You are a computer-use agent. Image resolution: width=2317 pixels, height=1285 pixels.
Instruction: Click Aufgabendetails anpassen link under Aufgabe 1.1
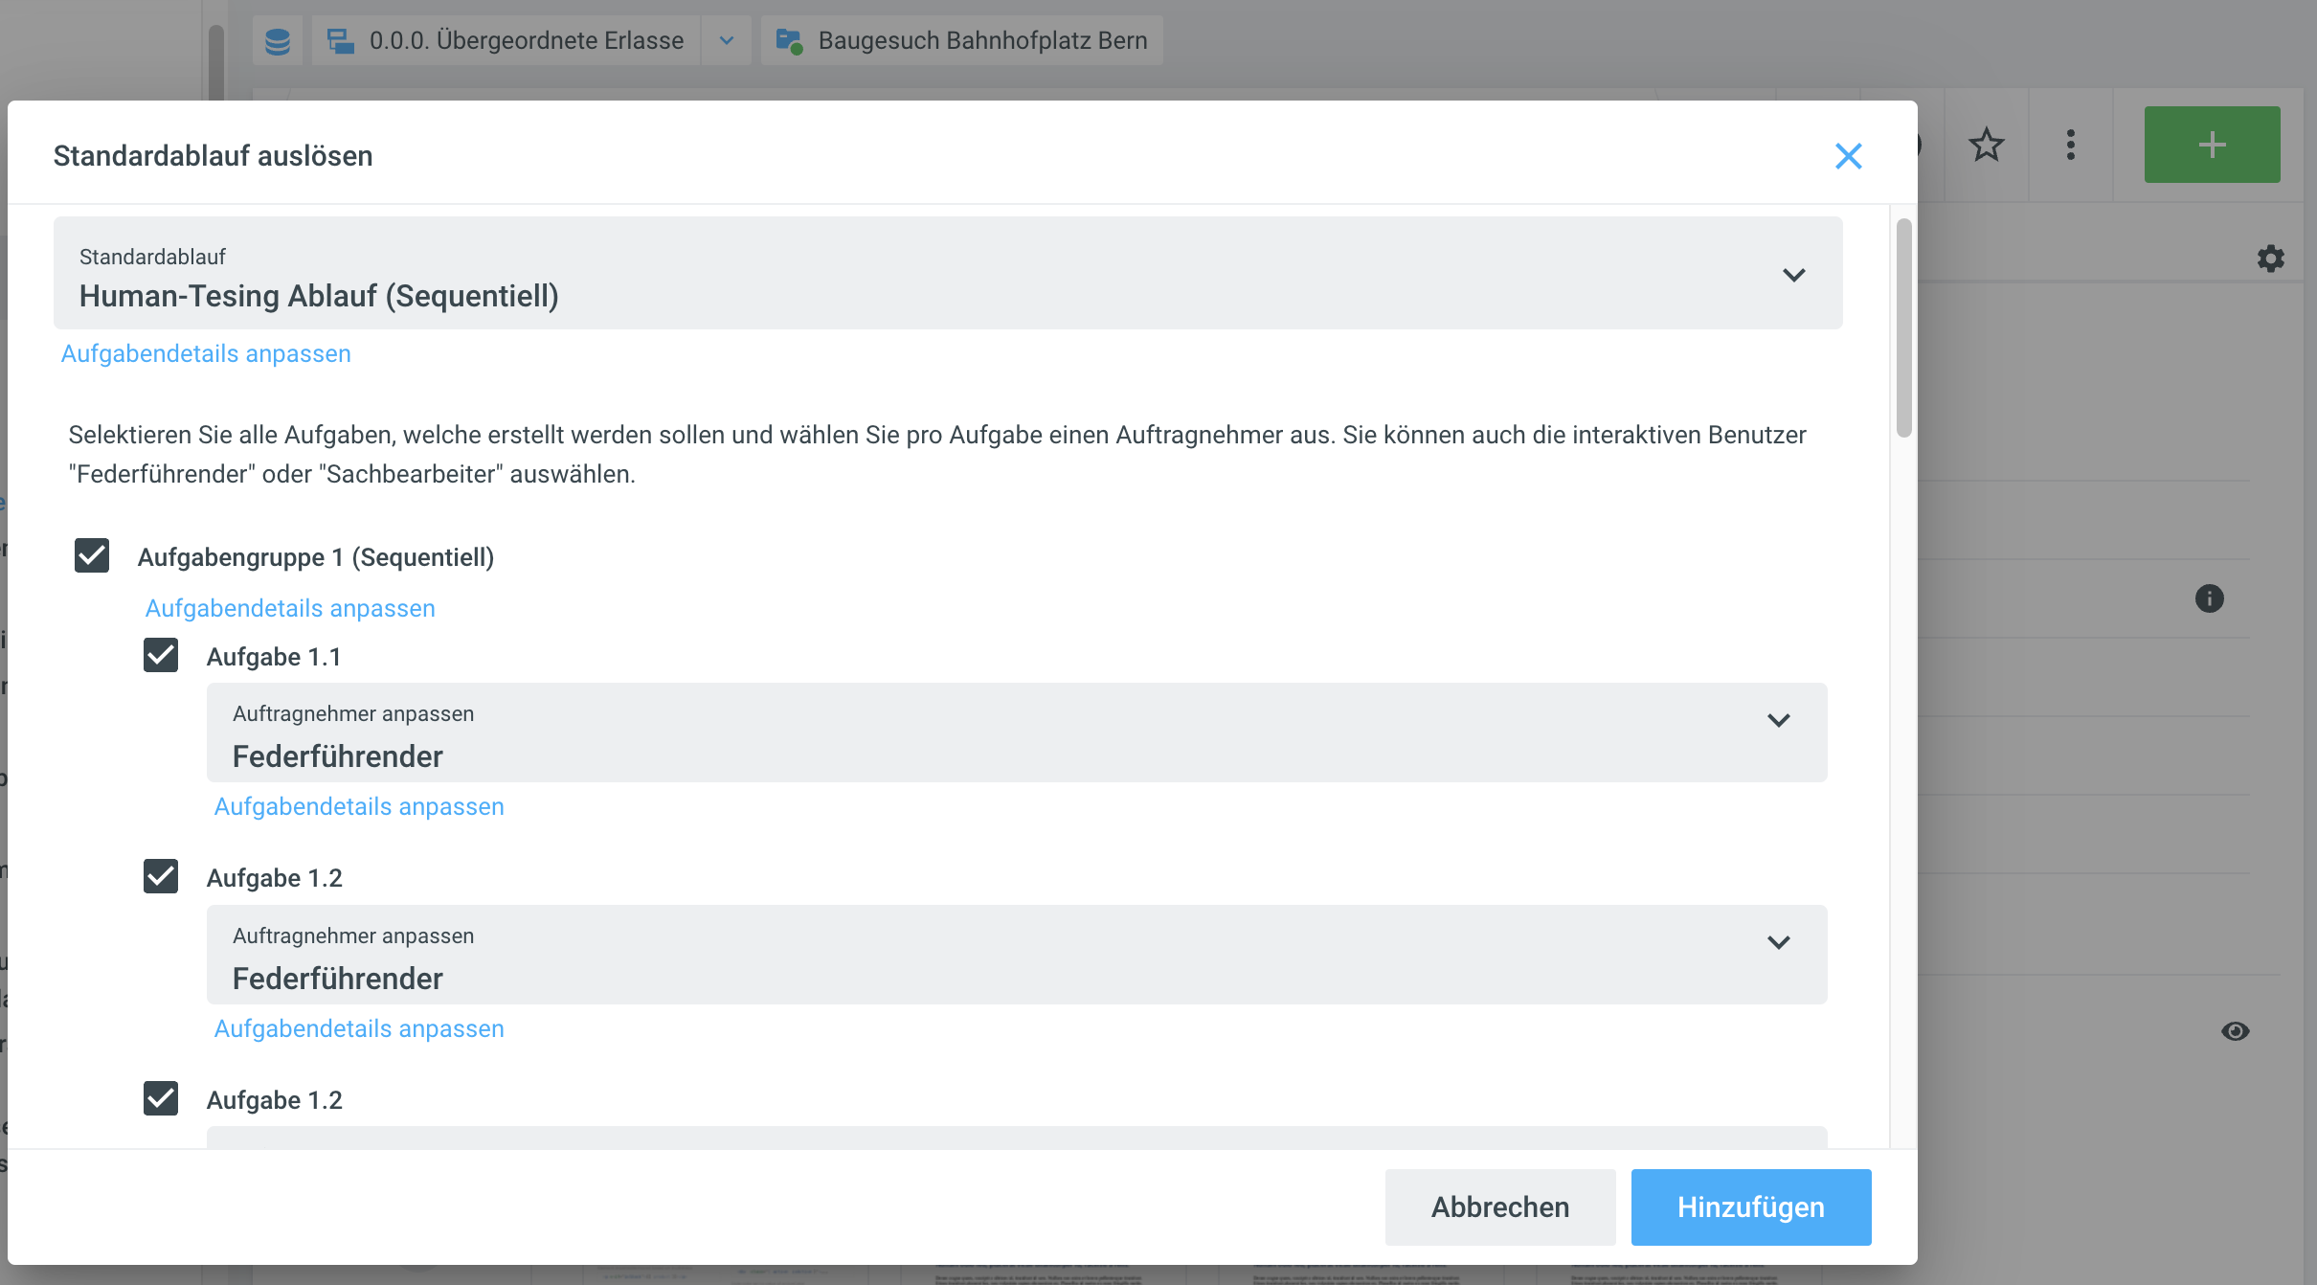pyautogui.click(x=359, y=807)
